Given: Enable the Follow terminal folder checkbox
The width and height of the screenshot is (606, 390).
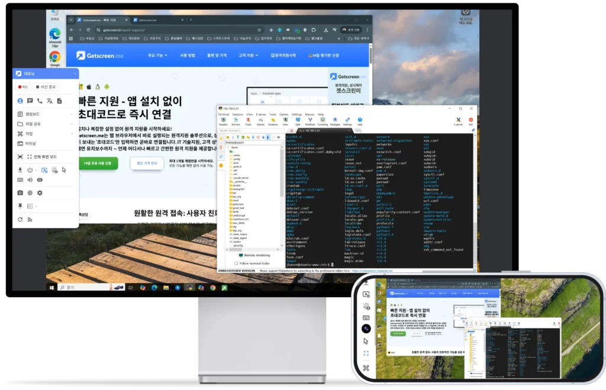Looking at the screenshot, I should point(236,263).
